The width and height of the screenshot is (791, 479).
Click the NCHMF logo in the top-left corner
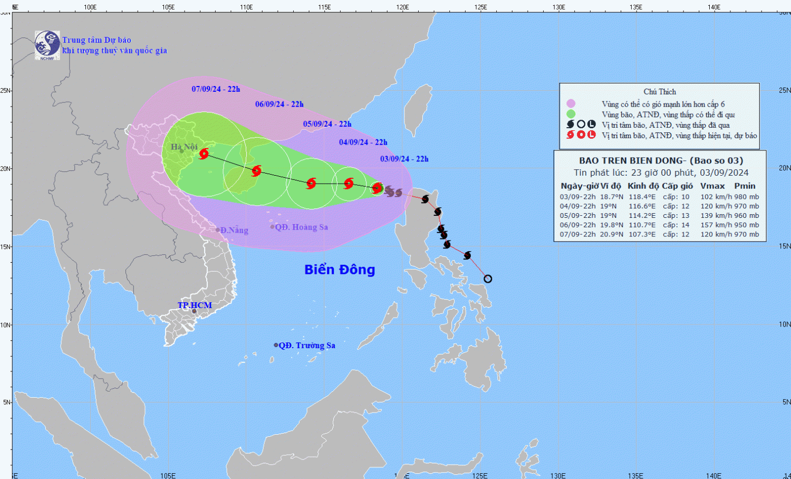[x=47, y=45]
